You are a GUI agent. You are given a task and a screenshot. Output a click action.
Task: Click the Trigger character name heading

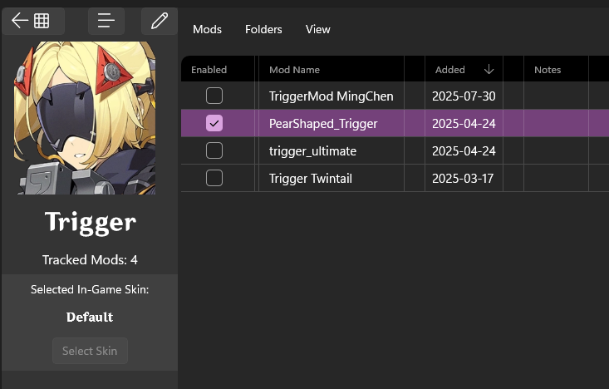point(90,223)
